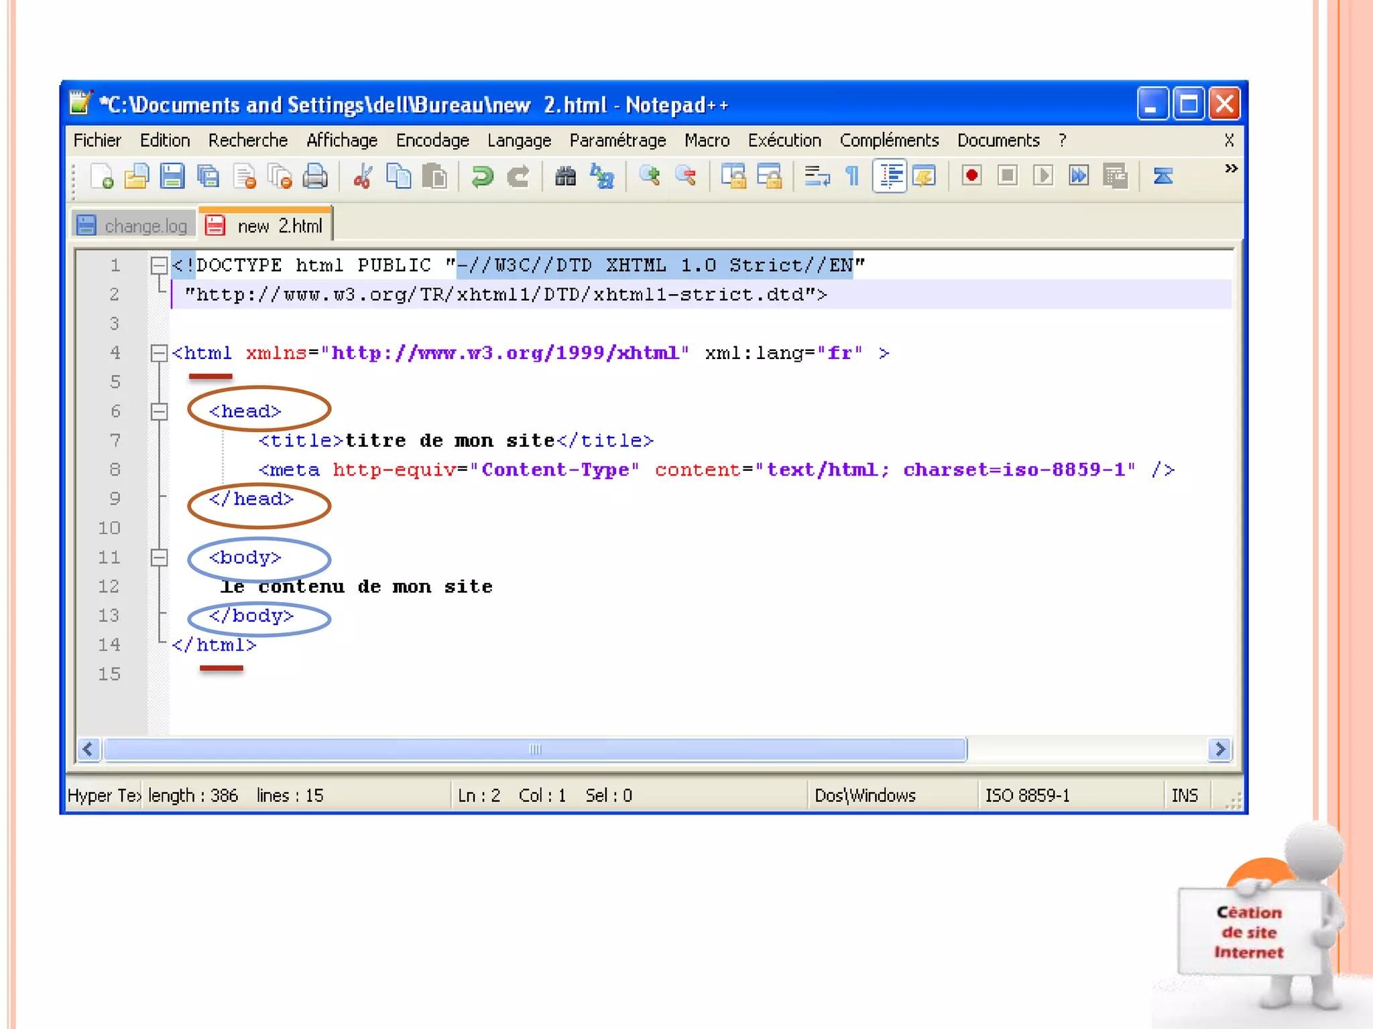Toggle the word wrap toolbar button

tap(817, 176)
